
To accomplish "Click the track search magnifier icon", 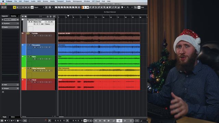I will (x=54, y=16).
